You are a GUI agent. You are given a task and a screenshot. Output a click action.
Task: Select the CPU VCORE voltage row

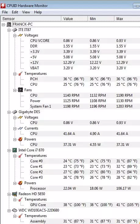[x=85, y=41]
